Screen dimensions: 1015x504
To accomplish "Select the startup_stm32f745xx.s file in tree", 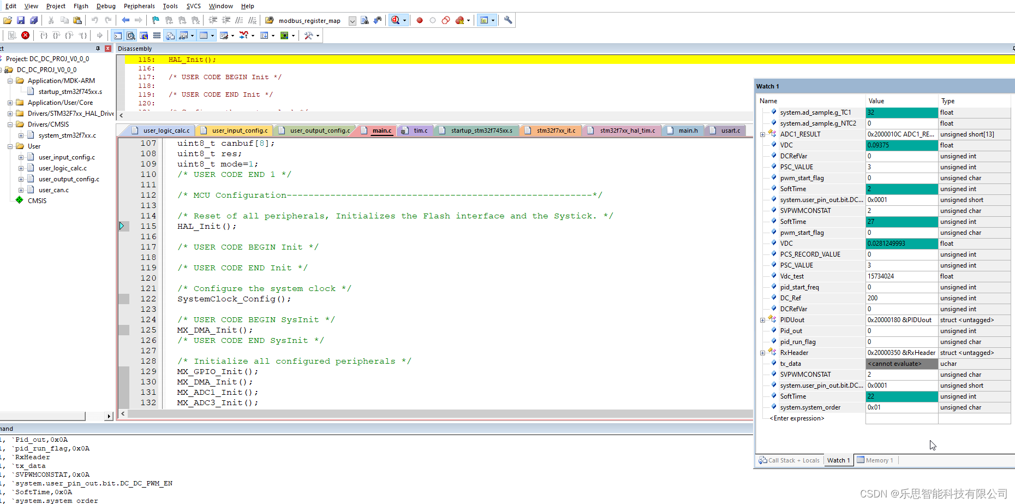I will [x=70, y=92].
